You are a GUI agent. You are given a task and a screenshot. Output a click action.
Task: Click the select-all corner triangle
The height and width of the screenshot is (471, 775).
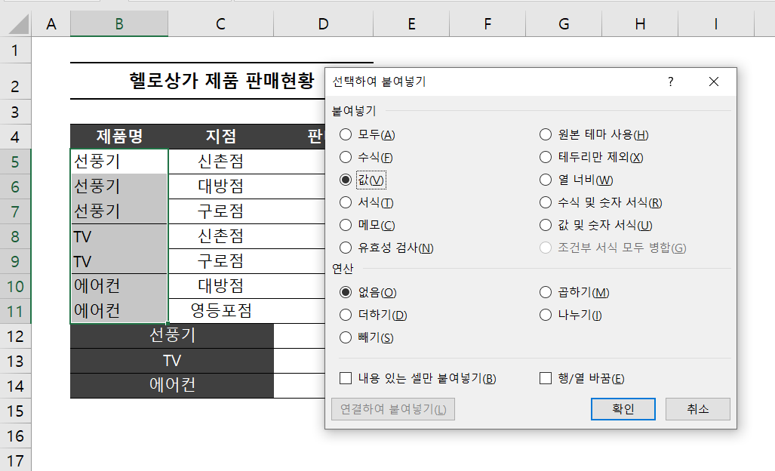(19, 24)
